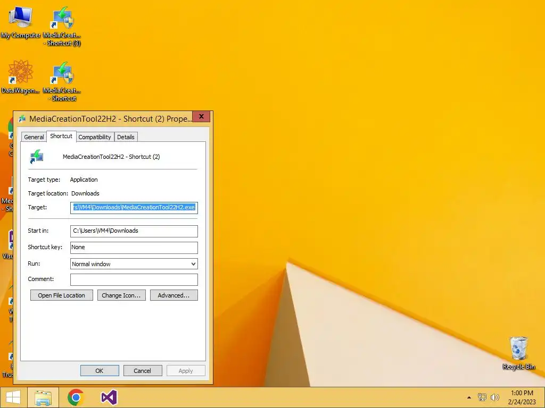
Task: Switch to the Details tab
Action: tap(126, 137)
